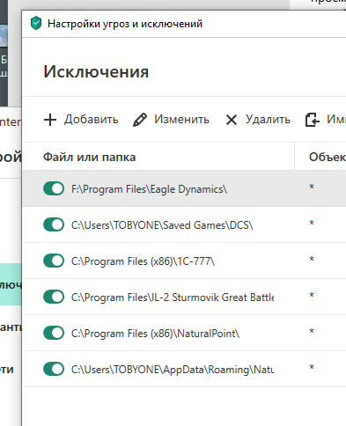Image resolution: width=346 pixels, height=426 pixels.
Task: Toggle the Saved Games\DCS exclusion switch
Action: pyautogui.click(x=54, y=224)
